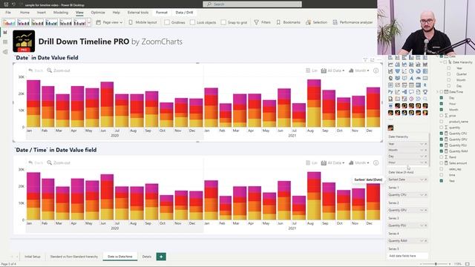Select the Drill Down Timeline PRO visual icon
The height and width of the screenshot is (267, 475).
tap(391, 128)
